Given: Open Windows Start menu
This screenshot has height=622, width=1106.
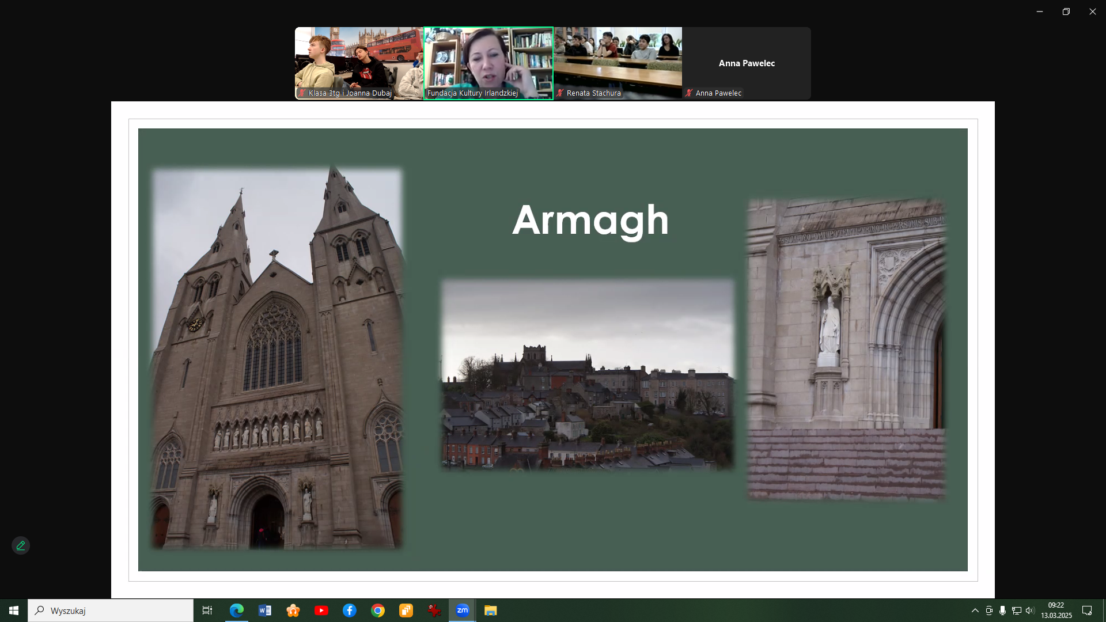Looking at the screenshot, I should (x=14, y=610).
